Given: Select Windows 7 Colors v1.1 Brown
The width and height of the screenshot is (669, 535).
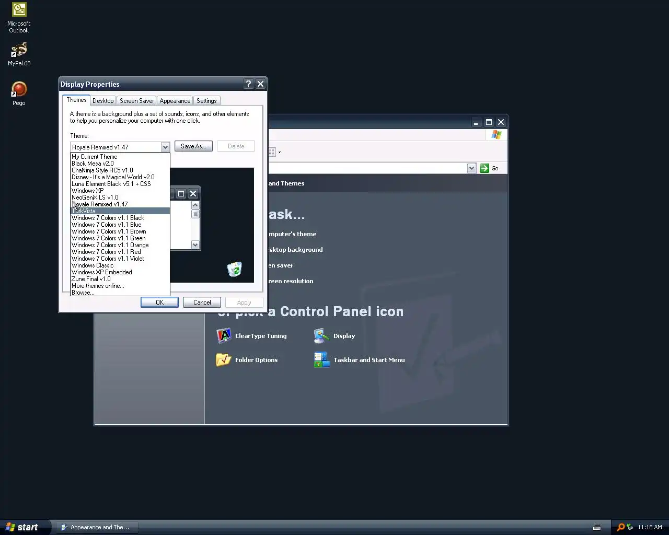Looking at the screenshot, I should pyautogui.click(x=120, y=231).
